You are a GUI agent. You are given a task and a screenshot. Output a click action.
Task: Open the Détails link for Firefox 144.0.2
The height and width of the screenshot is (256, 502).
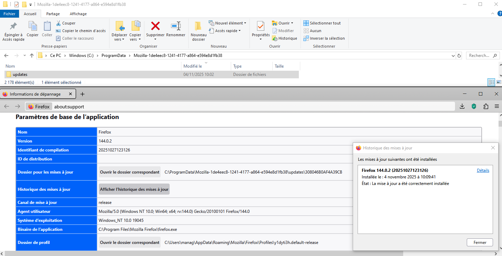[x=483, y=170]
